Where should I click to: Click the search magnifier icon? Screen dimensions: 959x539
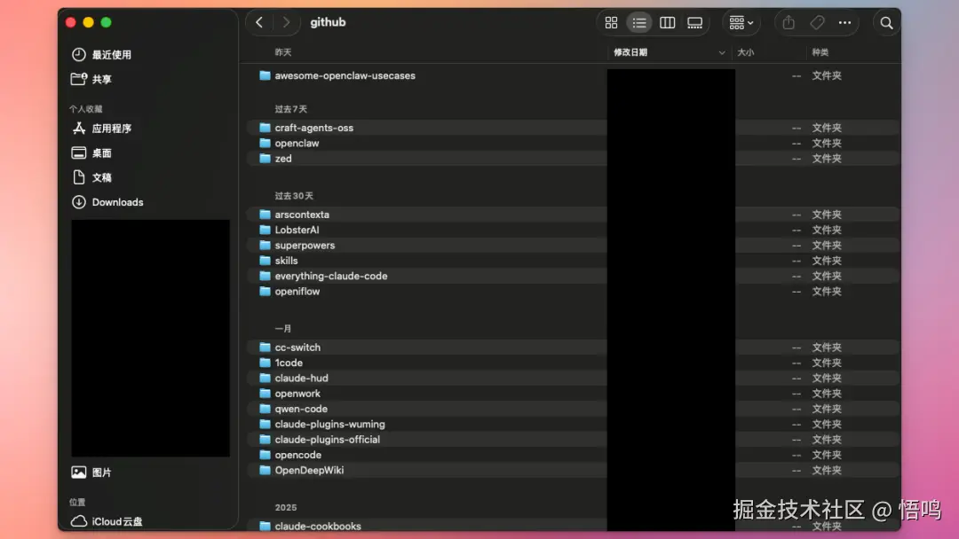tap(886, 23)
